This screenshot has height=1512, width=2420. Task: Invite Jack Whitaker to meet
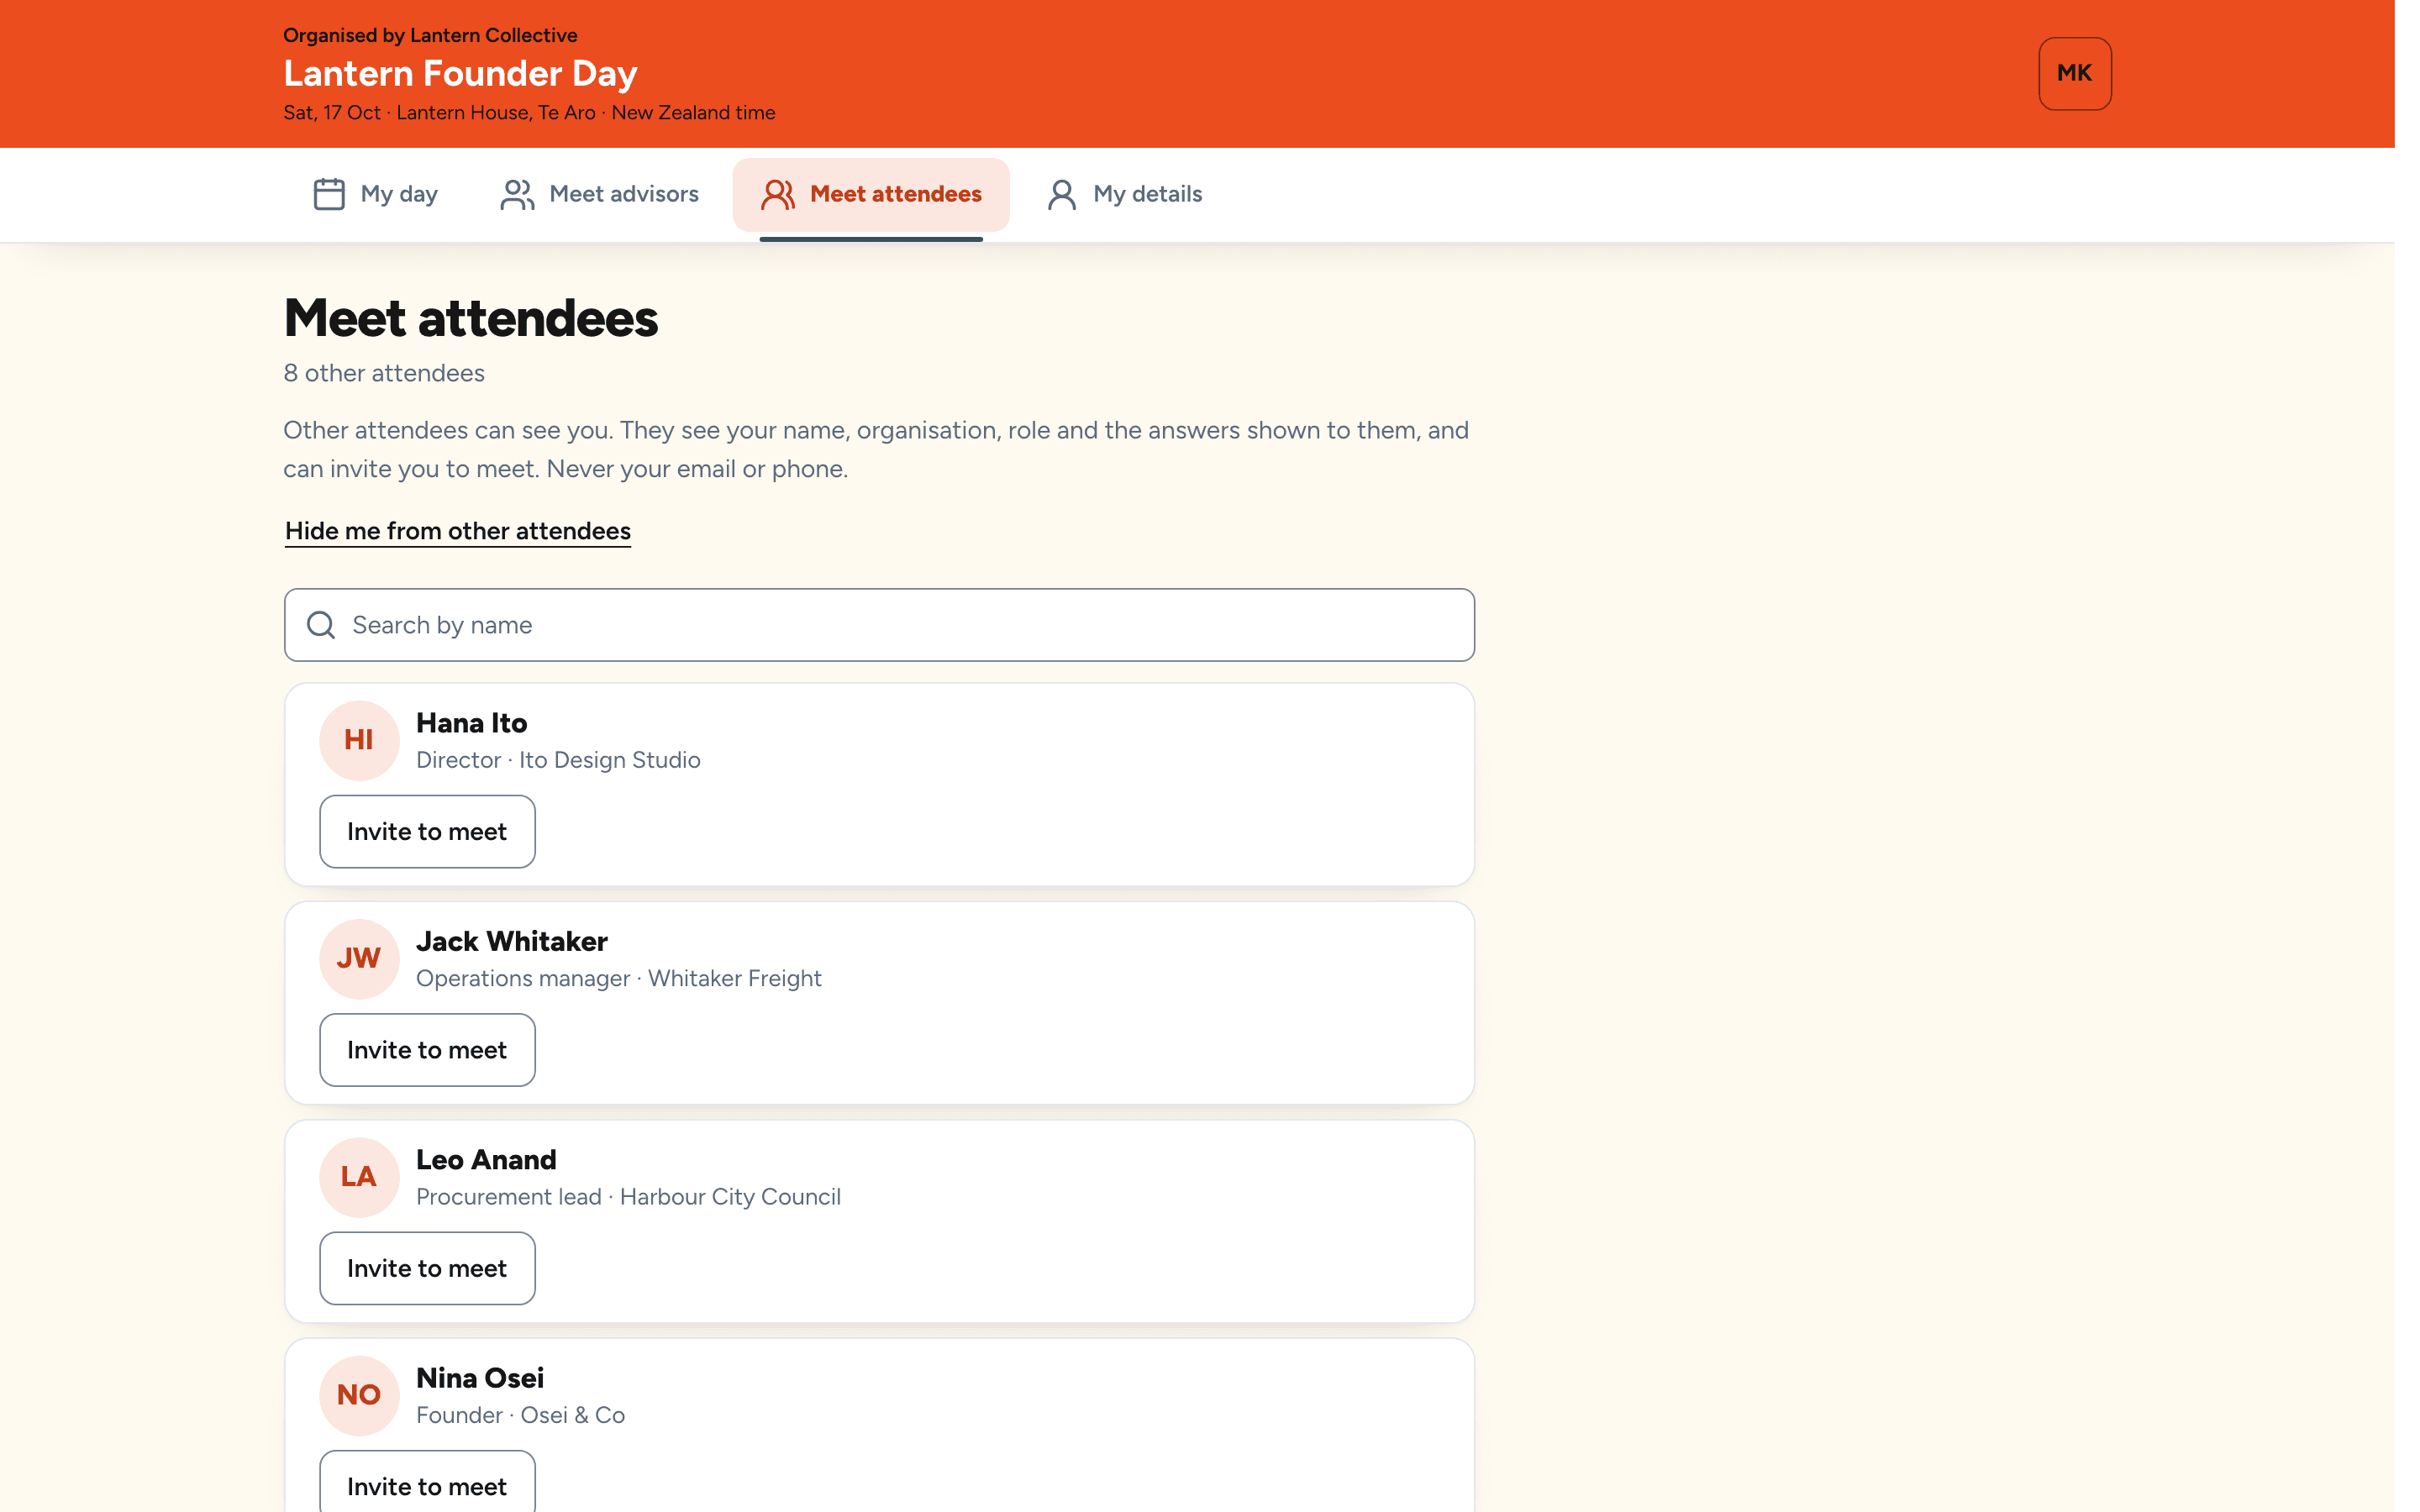(x=427, y=1050)
